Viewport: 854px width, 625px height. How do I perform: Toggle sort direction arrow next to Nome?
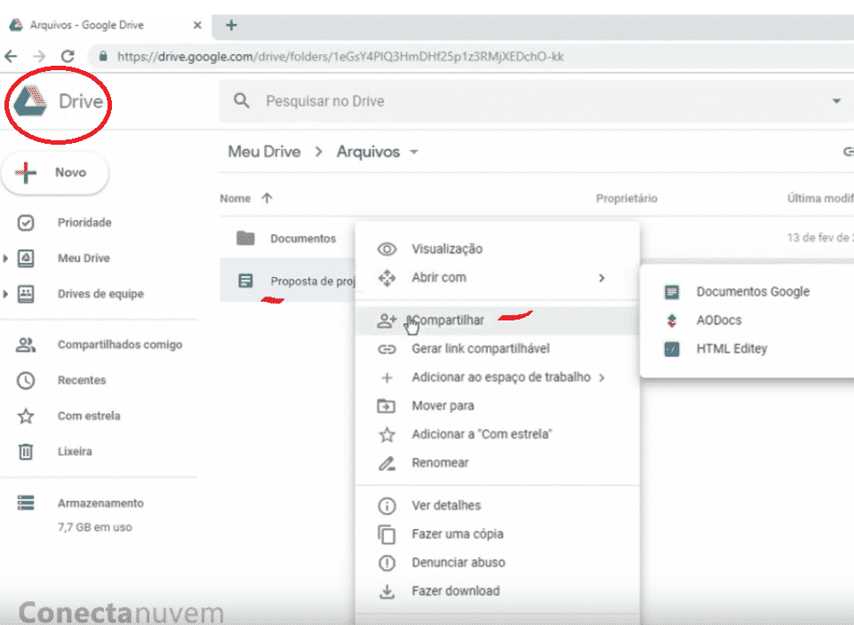pos(267,198)
